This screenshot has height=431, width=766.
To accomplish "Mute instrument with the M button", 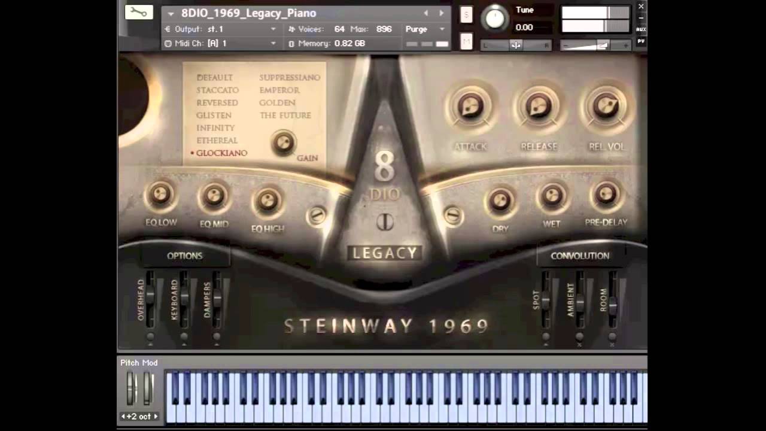I will (466, 41).
